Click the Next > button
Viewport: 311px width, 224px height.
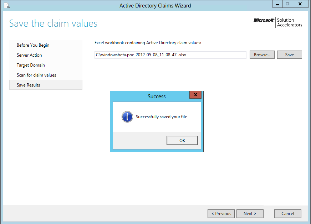click(x=250, y=214)
